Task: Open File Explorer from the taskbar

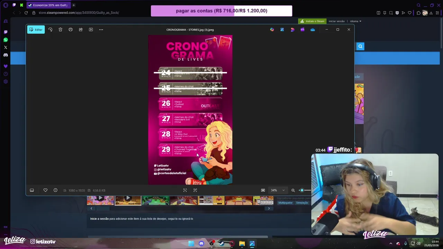Action: click(242, 243)
